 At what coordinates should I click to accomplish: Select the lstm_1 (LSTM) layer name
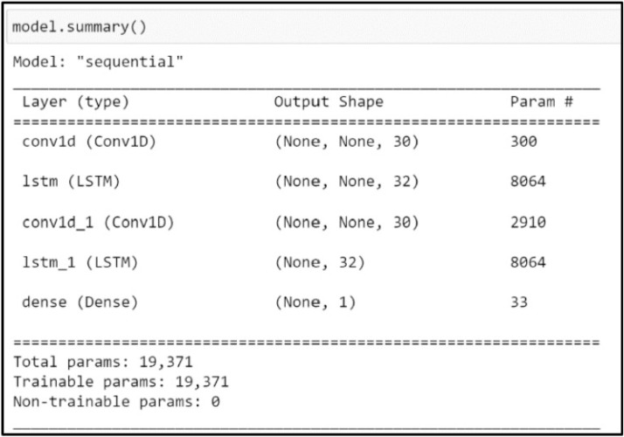click(80, 263)
